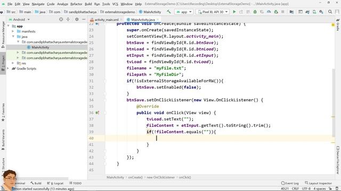The height and width of the screenshot is (191, 341).
Task: Click the UTF-8 encoding status entry
Action: click(306, 189)
